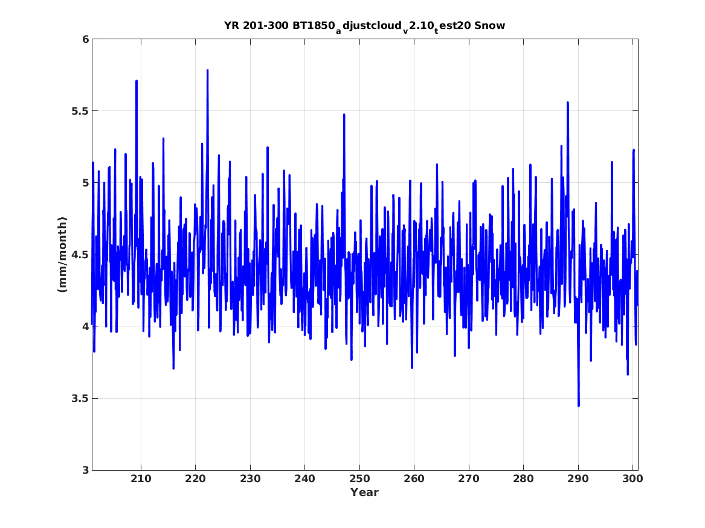Click the x-axis tick label '270'

(469, 479)
